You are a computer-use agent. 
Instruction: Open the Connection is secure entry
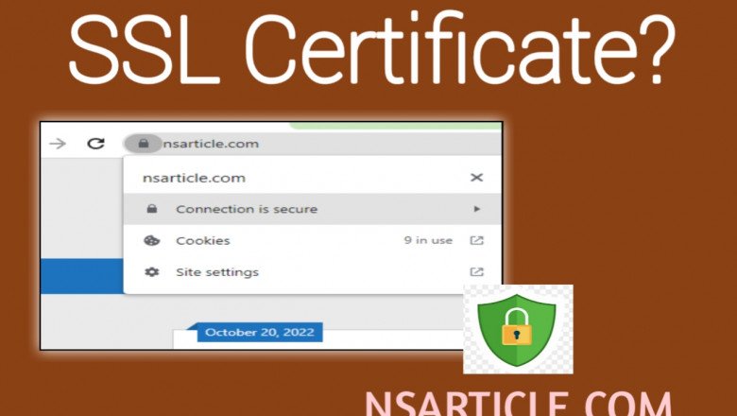pos(247,209)
